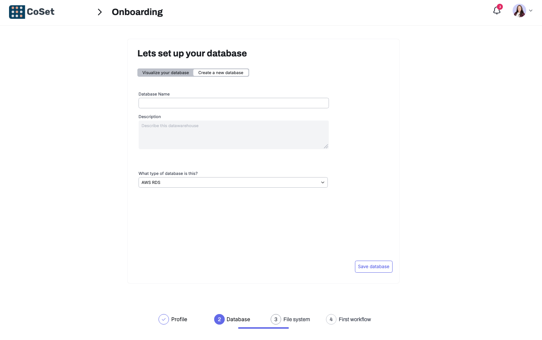The width and height of the screenshot is (542, 340).
Task: Click the Onboarding page title
Action: pyautogui.click(x=137, y=12)
